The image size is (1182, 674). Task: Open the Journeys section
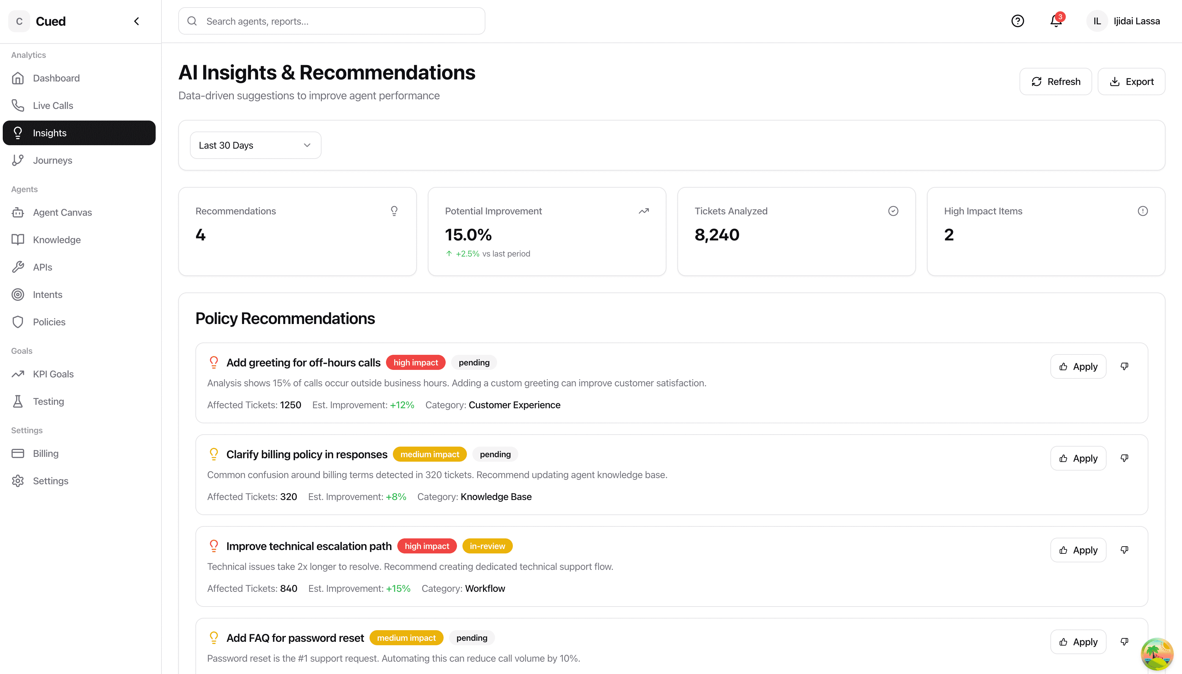pyautogui.click(x=52, y=160)
